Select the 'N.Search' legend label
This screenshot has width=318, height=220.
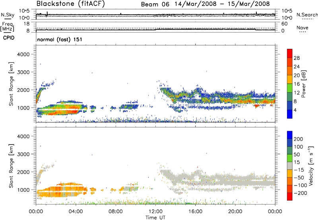307,15
